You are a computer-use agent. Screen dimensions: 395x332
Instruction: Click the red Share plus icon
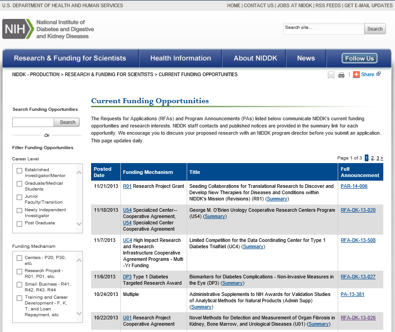pos(356,74)
